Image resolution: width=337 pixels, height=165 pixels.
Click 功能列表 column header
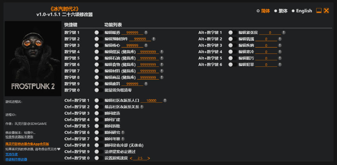tap(113, 25)
